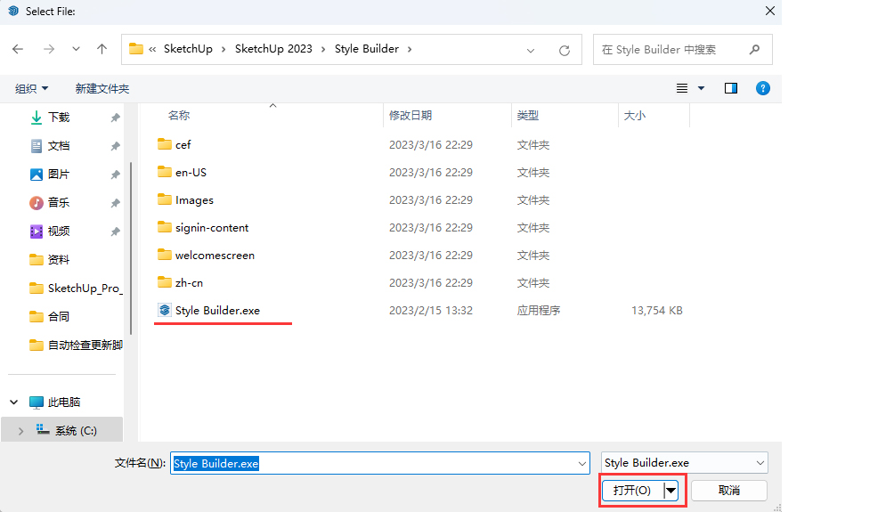Click the 取消 cancel button
This screenshot has height=512, width=894.
pos(729,491)
